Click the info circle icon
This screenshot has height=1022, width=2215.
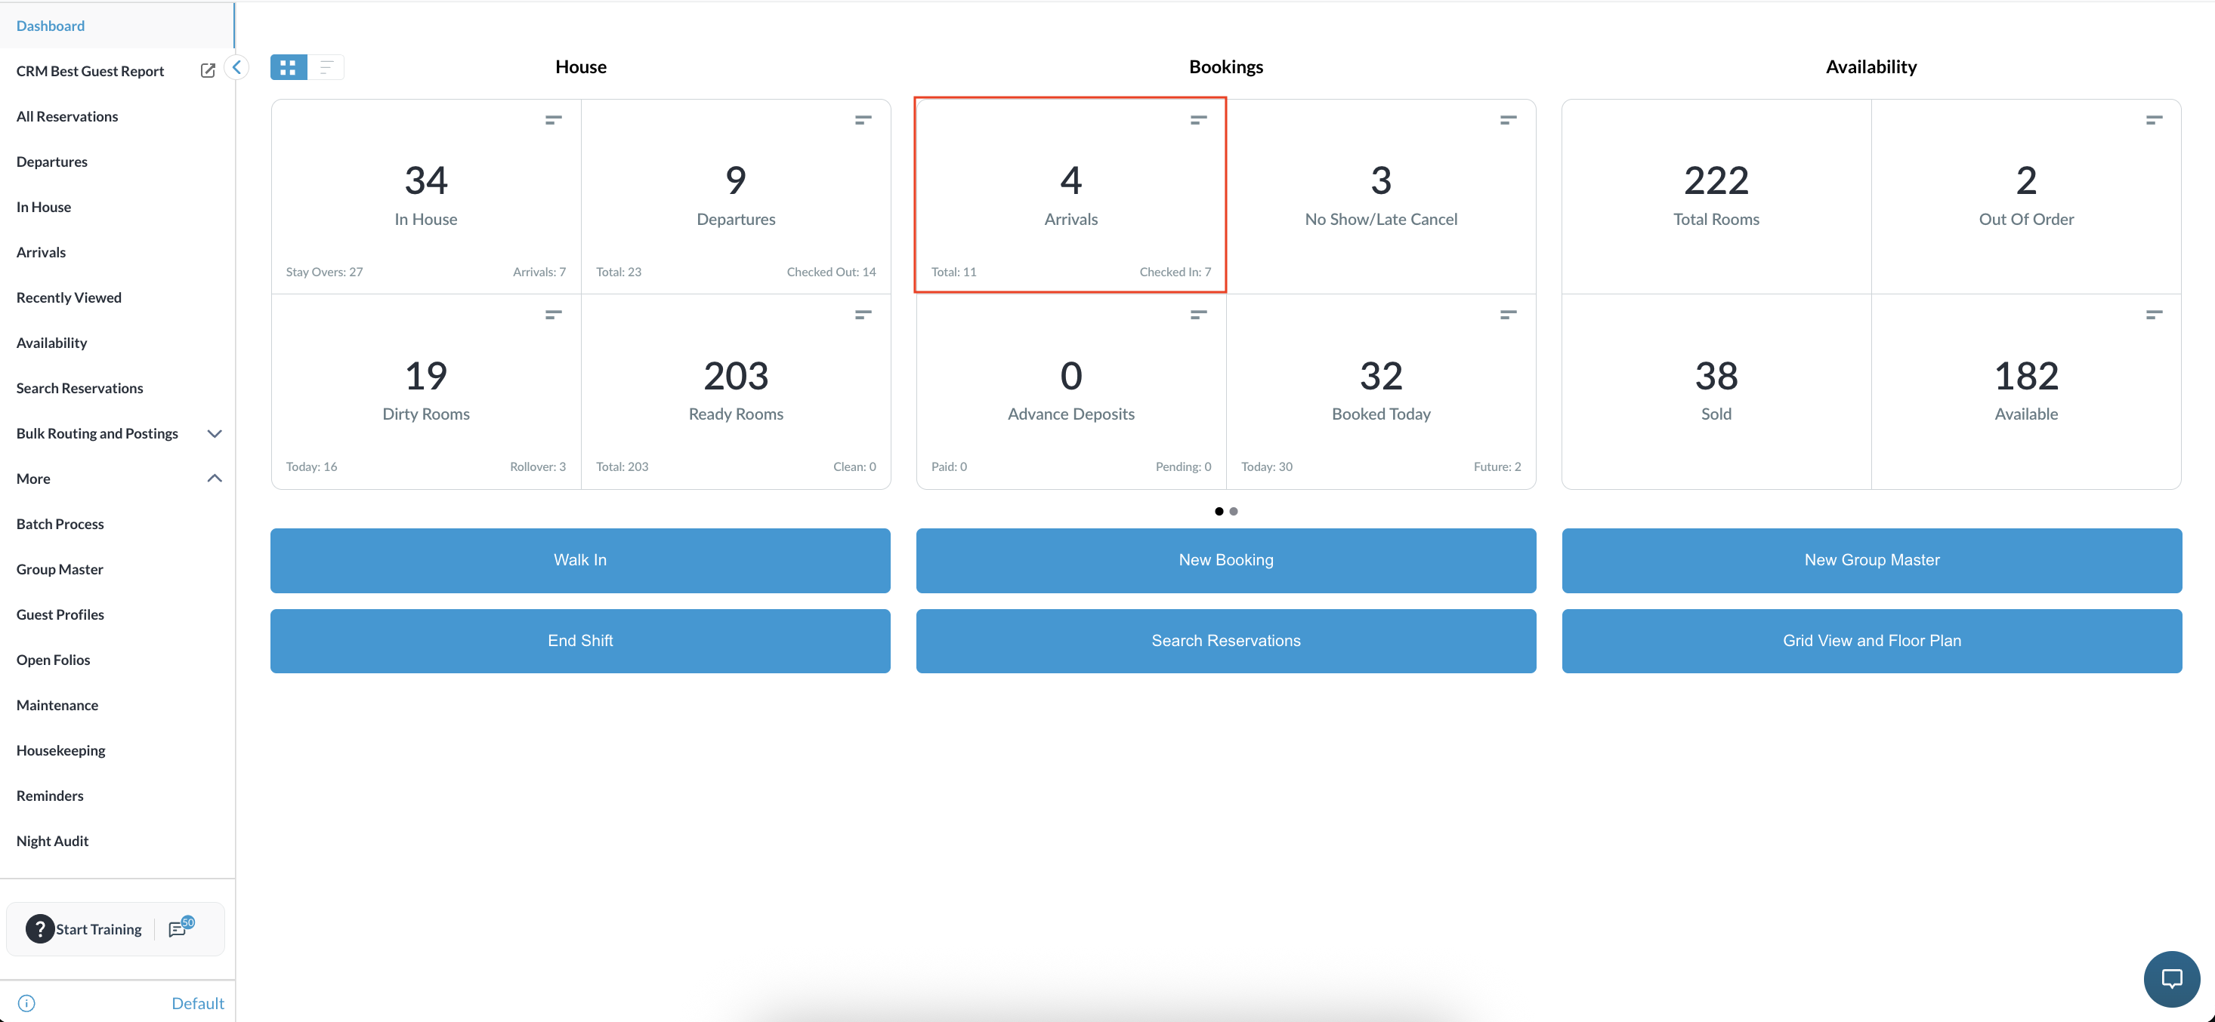click(26, 1003)
